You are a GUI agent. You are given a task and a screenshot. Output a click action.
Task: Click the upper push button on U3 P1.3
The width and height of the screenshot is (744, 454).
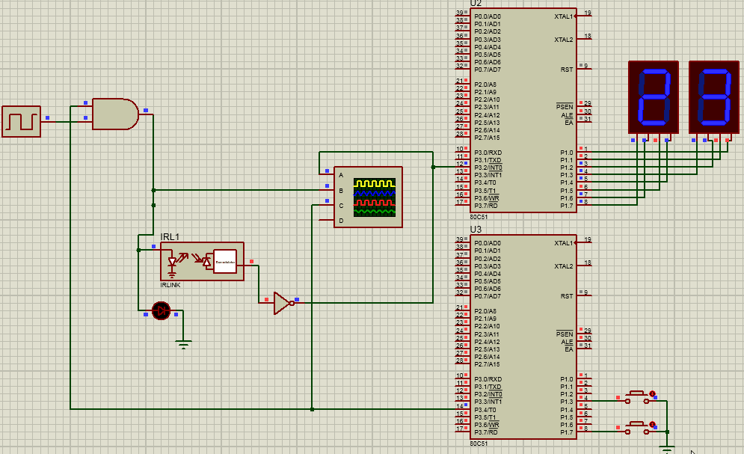(x=637, y=397)
